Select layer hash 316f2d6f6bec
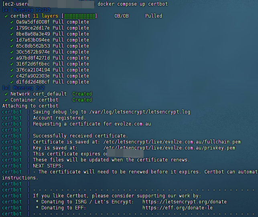Viewport: 258px width, 217px height. click(33, 64)
